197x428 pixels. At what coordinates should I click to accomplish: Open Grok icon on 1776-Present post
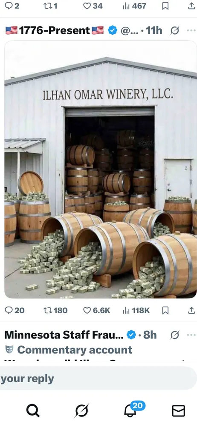[x=174, y=30]
